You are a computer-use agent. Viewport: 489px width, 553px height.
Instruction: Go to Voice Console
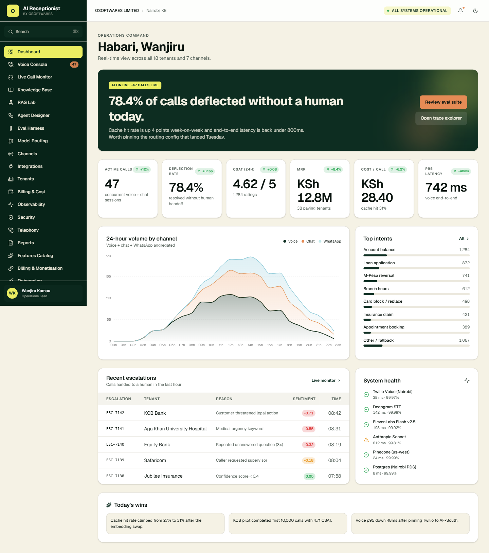(43, 65)
